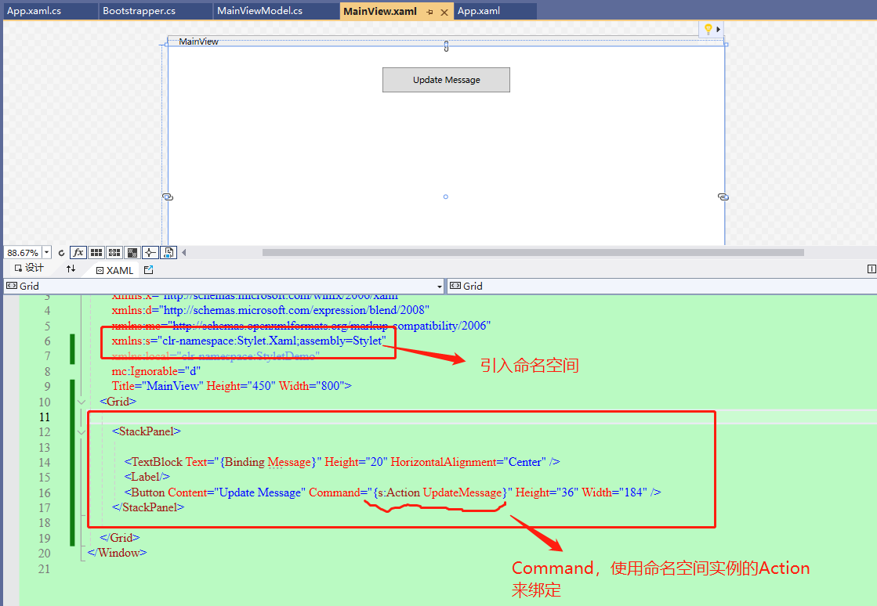The image size is (877, 606).
Task: Pin the MainView.xaml tab
Action: [x=429, y=13]
